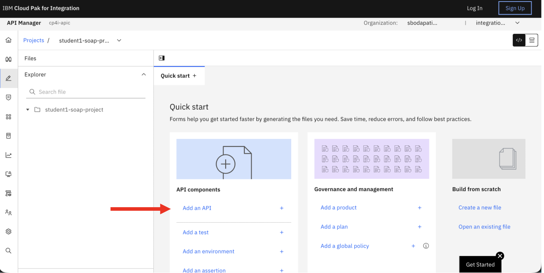This screenshot has height=273, width=544.
Task: Open the integration space dropdown chevron
Action: click(517, 23)
